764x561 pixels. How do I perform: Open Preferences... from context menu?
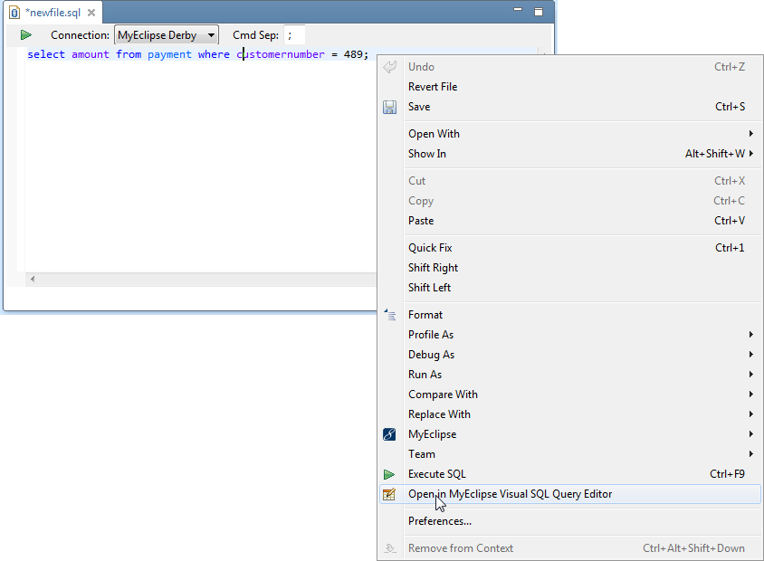(x=440, y=521)
